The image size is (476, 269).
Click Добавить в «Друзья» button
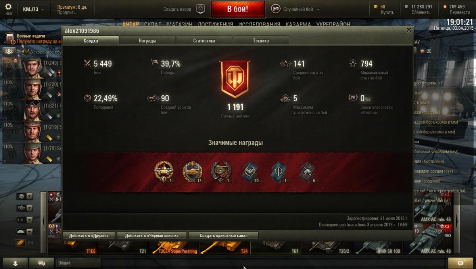click(x=89, y=235)
